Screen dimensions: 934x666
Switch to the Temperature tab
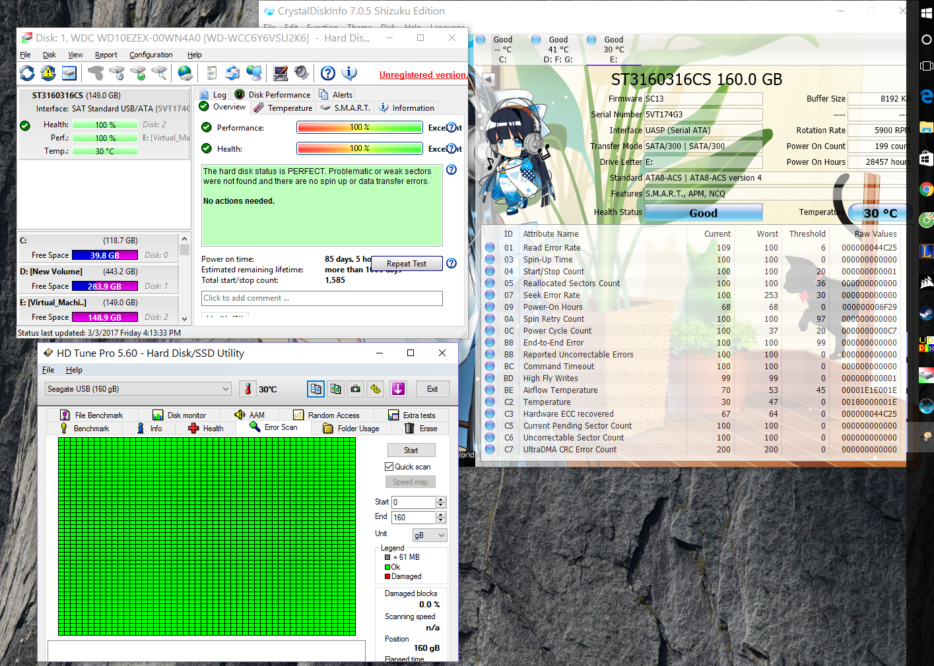pyautogui.click(x=283, y=107)
